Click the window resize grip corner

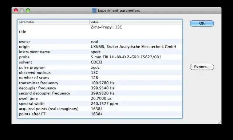tap(220, 122)
